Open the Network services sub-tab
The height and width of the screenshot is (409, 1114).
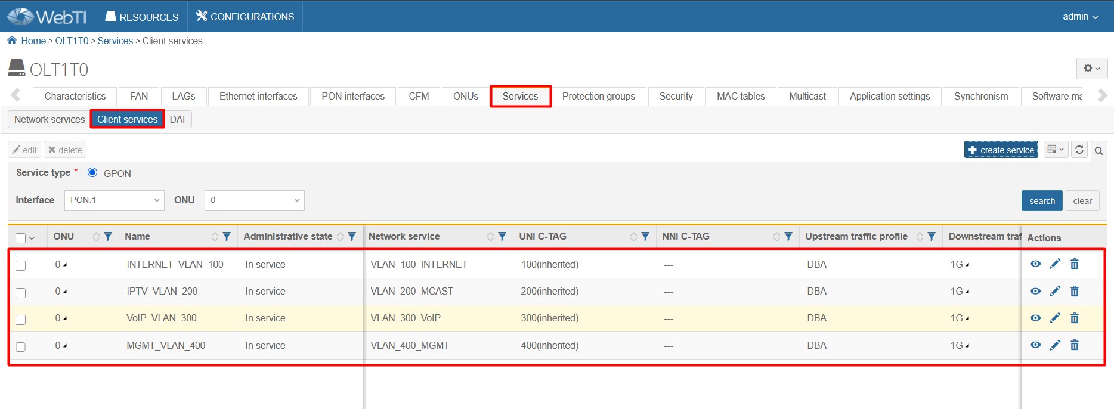(x=49, y=119)
